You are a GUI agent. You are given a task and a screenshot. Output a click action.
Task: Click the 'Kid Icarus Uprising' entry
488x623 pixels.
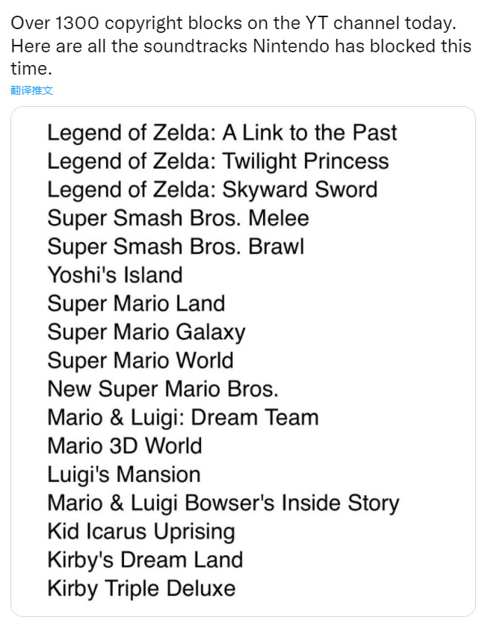[x=140, y=531]
